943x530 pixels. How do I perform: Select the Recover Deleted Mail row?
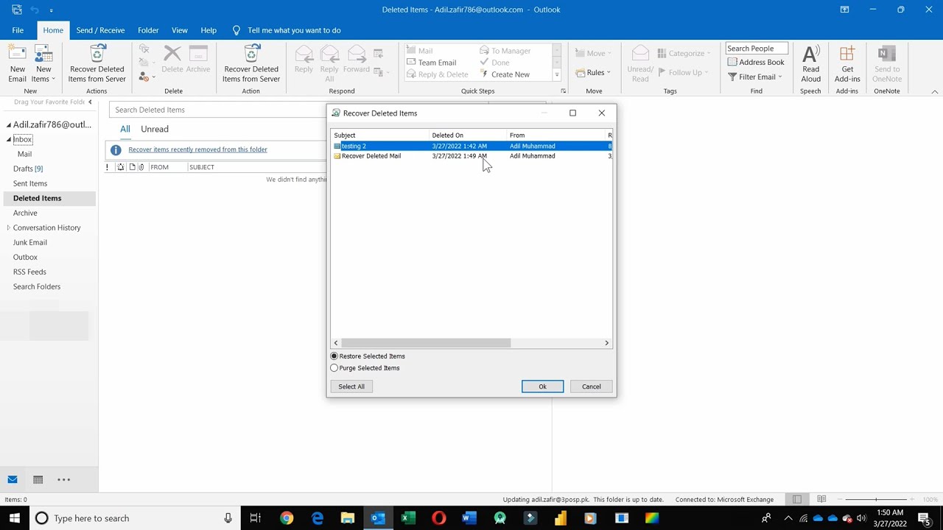point(471,156)
